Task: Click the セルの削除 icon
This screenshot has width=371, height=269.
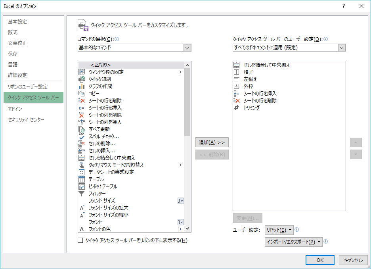Action: (x=81, y=144)
